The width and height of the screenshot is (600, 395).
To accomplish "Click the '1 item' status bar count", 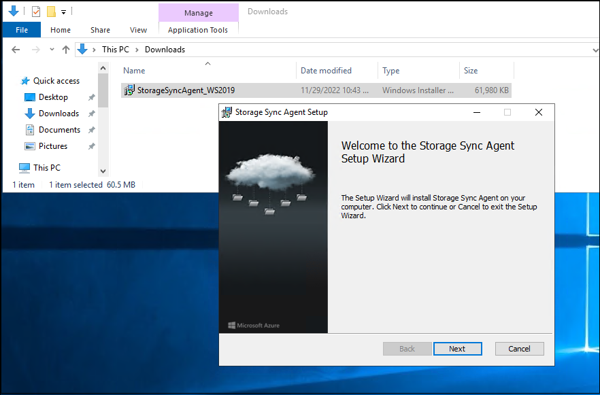I will 23,185.
